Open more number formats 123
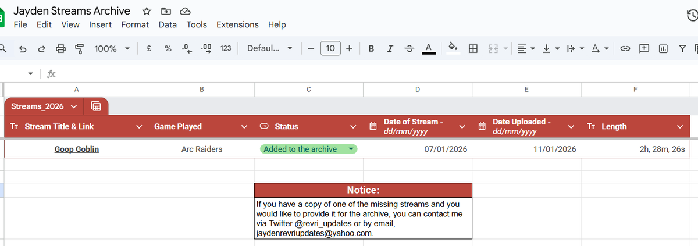This screenshot has height=246, width=698. 226,49
